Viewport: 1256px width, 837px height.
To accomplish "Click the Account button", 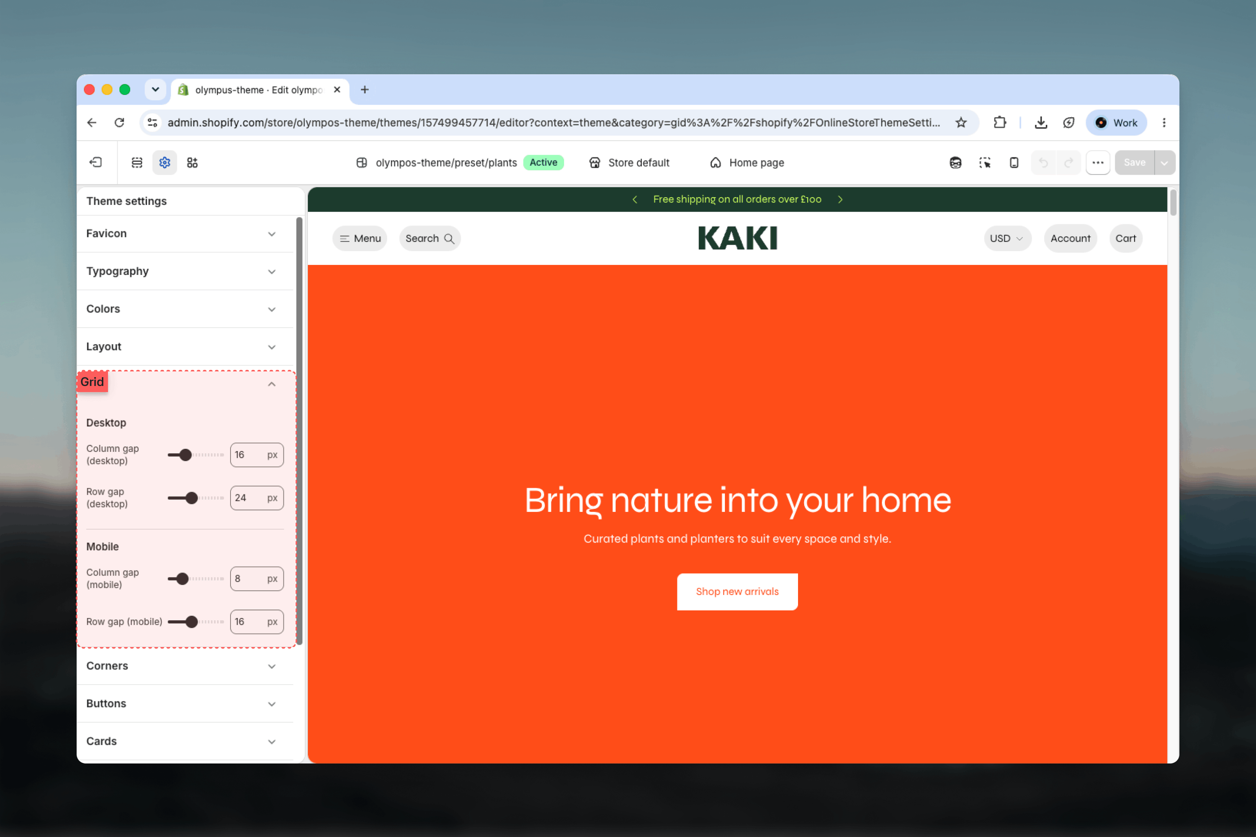I will (x=1070, y=239).
